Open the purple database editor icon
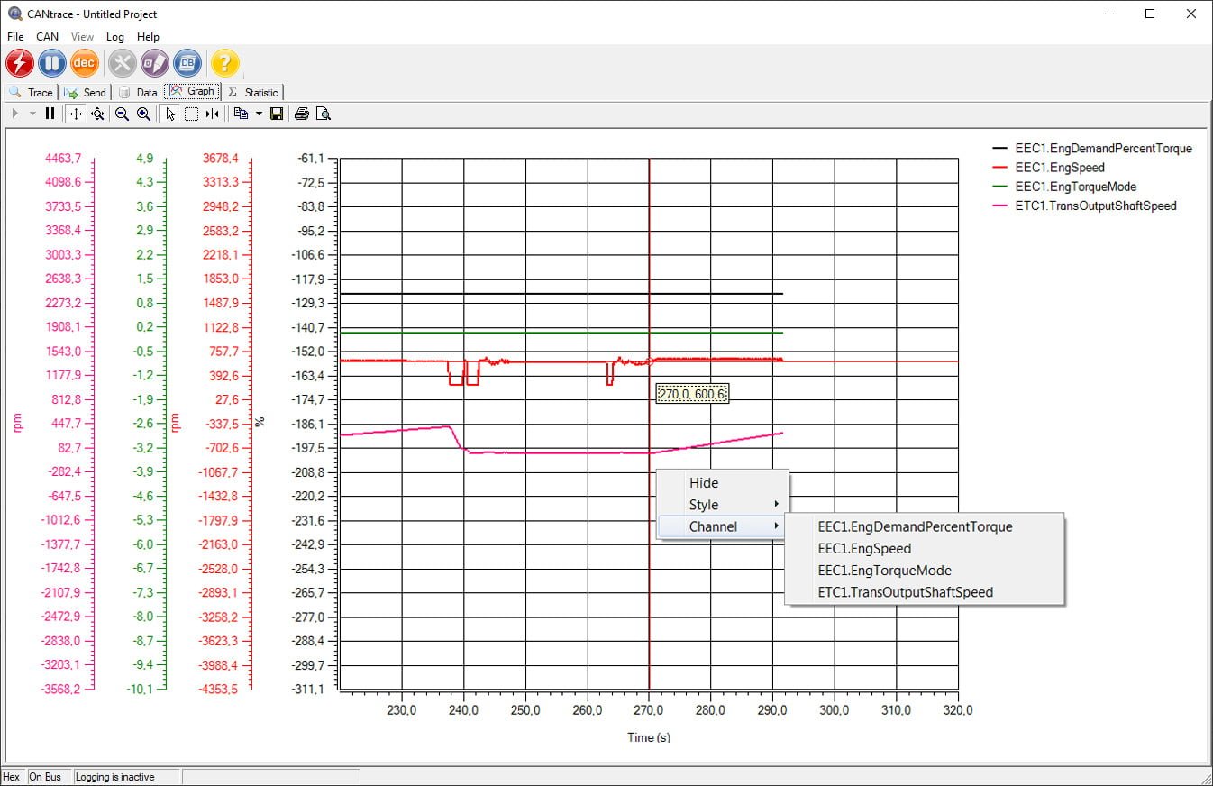This screenshot has height=786, width=1213. (155, 63)
